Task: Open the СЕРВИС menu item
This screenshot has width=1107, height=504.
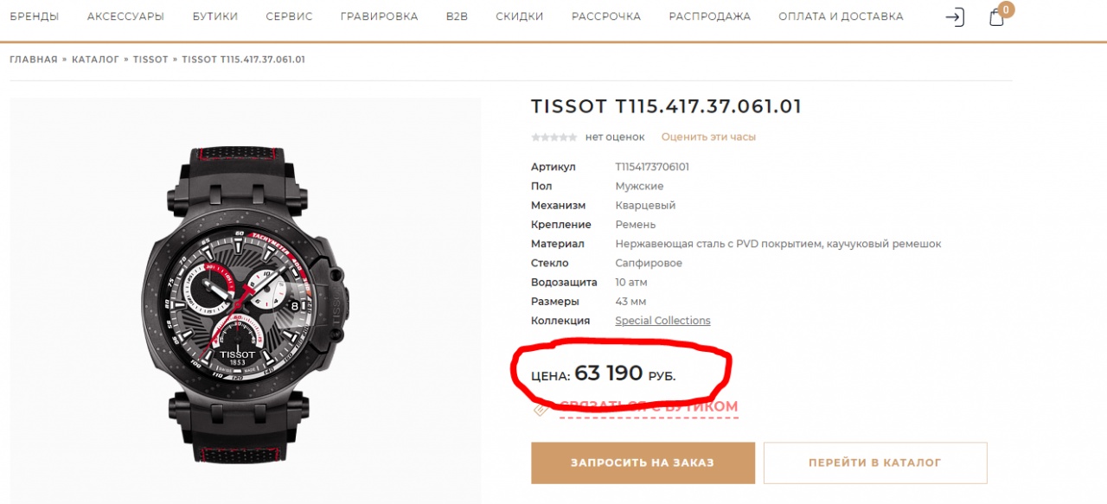Action: pyautogui.click(x=290, y=16)
